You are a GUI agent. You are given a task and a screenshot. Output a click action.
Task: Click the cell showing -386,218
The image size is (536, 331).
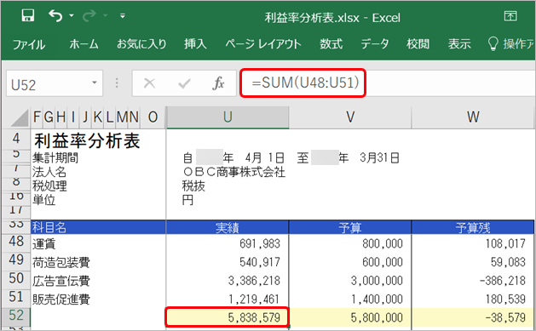pyautogui.click(x=473, y=281)
